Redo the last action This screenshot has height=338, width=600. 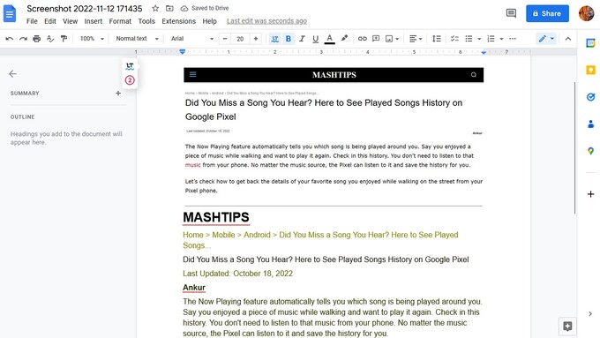tap(23, 39)
